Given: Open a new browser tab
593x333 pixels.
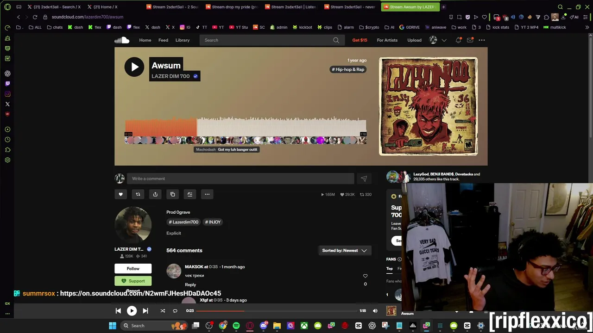Looking at the screenshot, I should (x=443, y=7).
